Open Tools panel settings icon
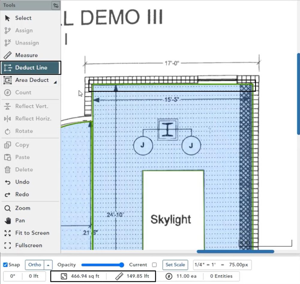This screenshot has height=284, width=300. 55,5
